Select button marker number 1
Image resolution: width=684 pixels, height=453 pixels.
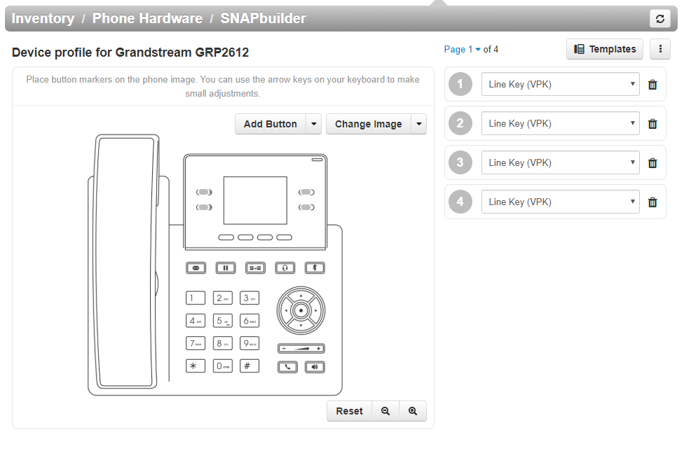point(460,84)
